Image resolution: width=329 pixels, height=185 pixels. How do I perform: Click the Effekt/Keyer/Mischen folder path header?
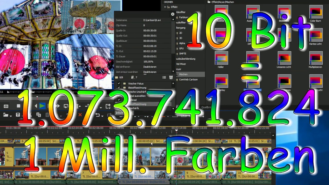pos(221,2)
